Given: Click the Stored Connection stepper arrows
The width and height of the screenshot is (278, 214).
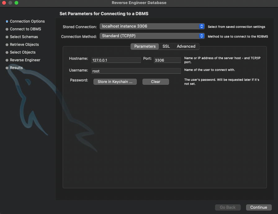Looking at the screenshot, I should coord(202,27).
